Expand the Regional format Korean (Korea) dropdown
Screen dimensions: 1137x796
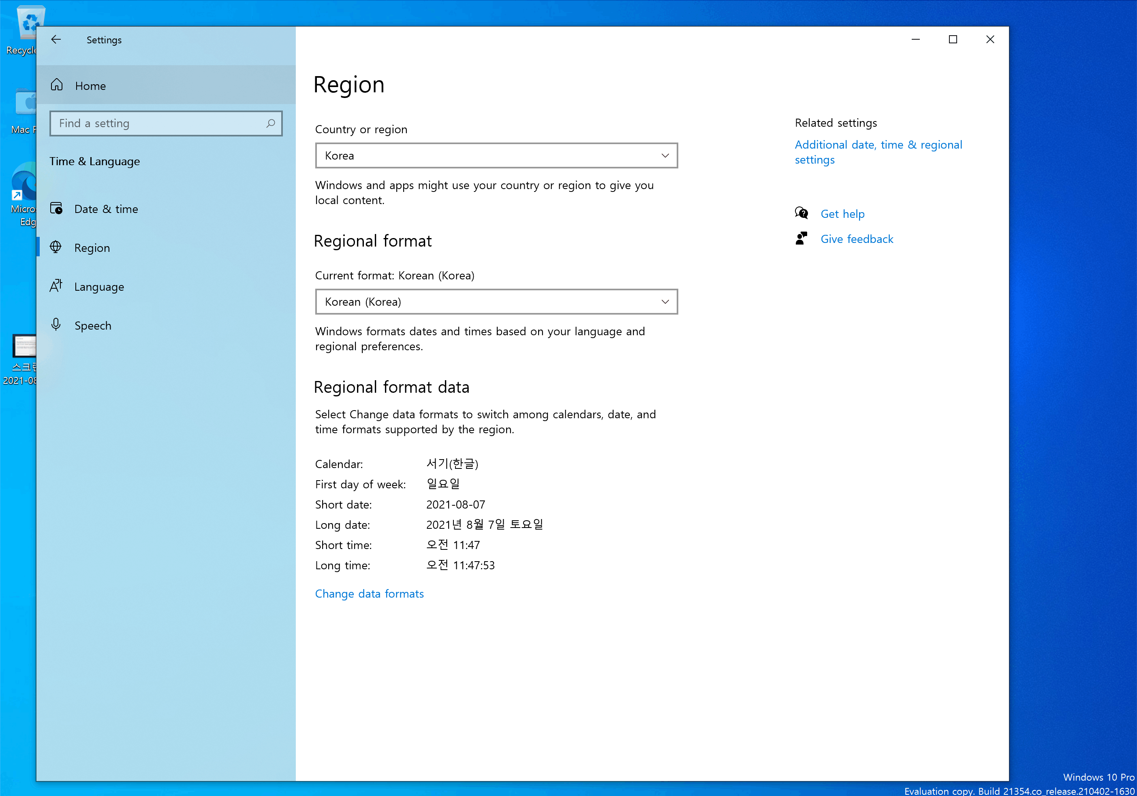click(x=496, y=302)
